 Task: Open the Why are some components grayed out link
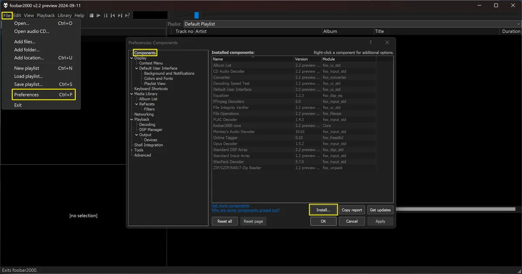[246, 210]
